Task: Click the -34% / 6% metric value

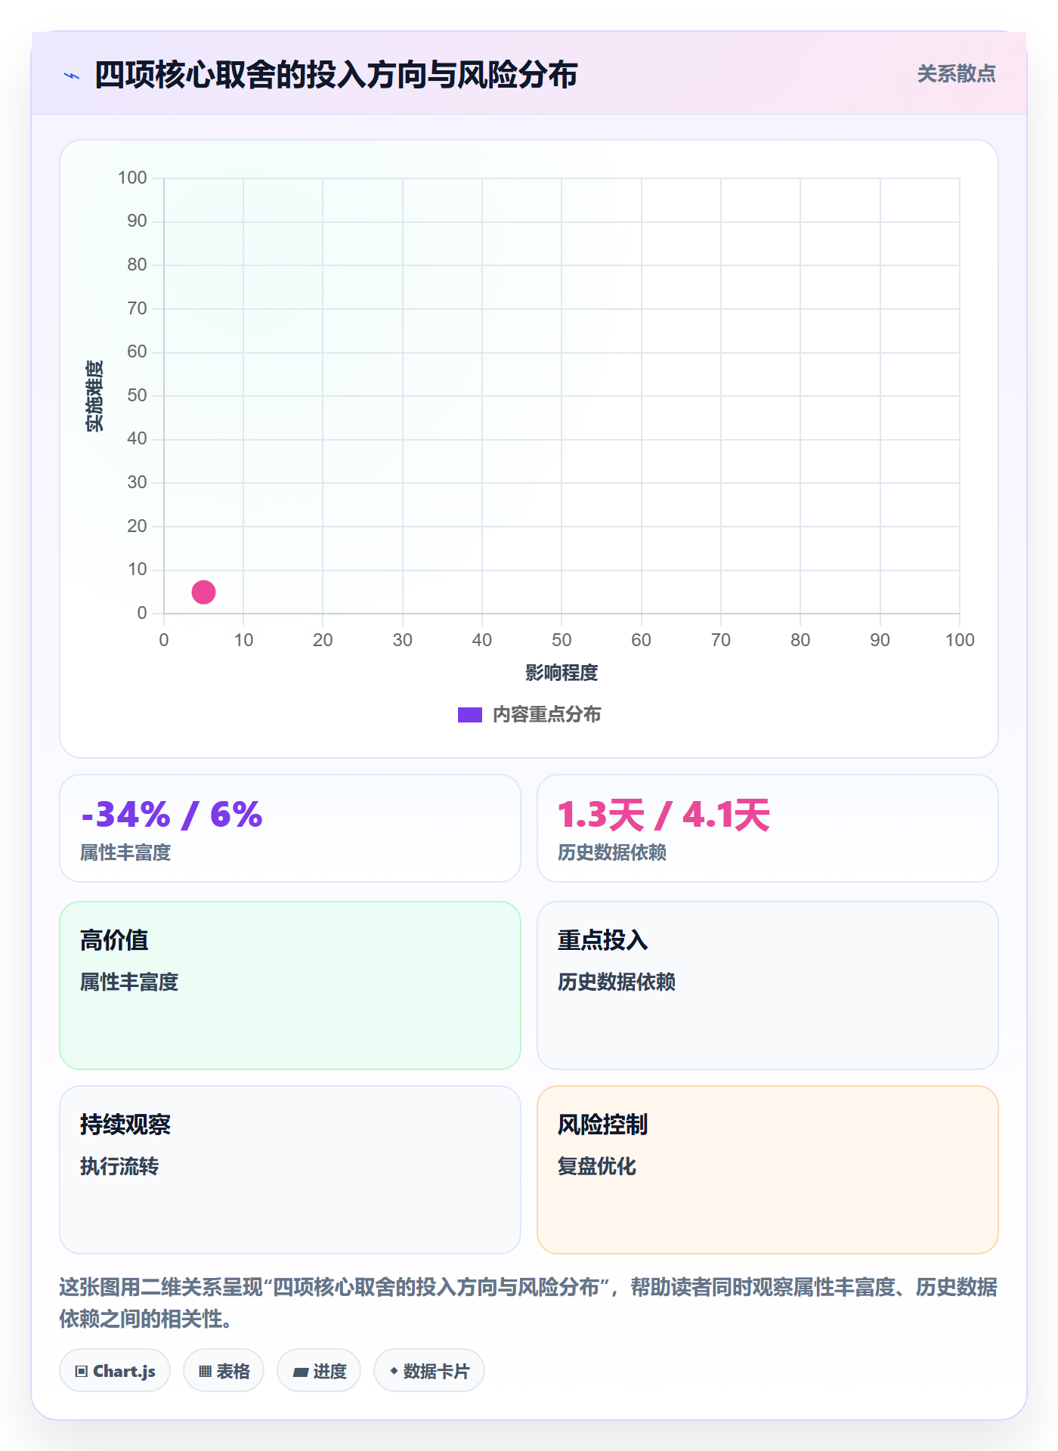Action: 172,815
